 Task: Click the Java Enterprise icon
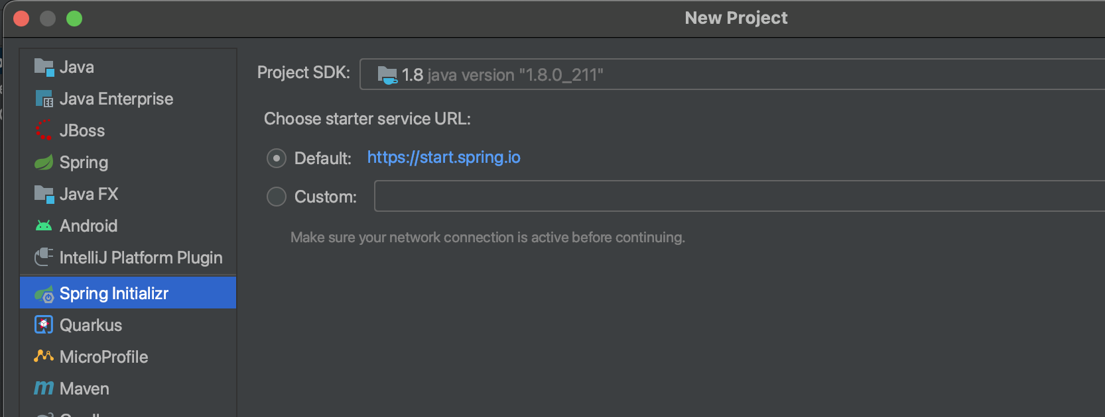[x=44, y=99]
